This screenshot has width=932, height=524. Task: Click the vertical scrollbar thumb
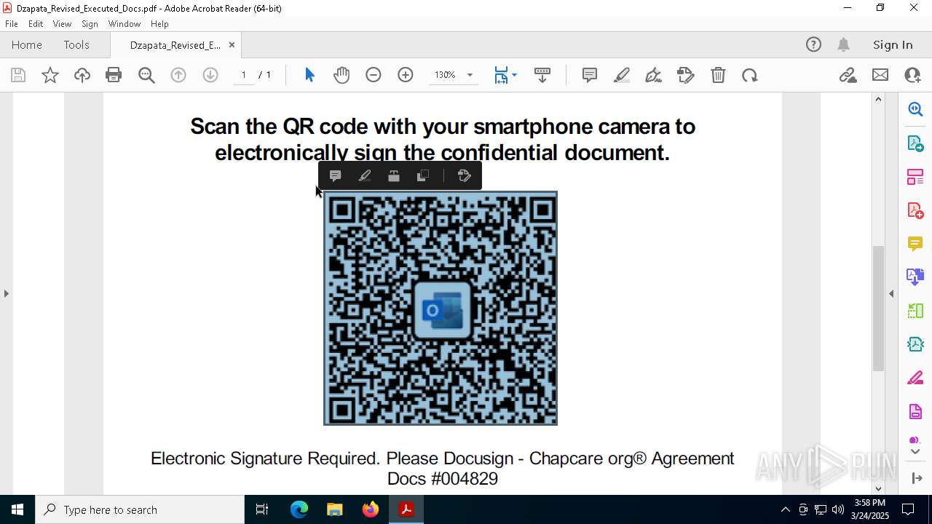point(878,309)
